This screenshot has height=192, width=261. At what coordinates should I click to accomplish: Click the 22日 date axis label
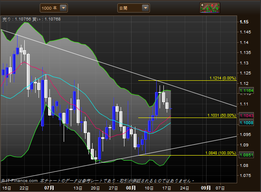(x=24, y=188)
